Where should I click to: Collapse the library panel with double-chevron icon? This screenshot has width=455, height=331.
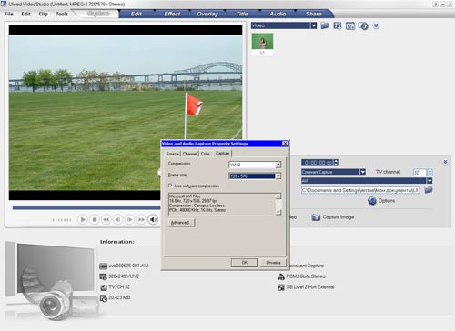pos(376,25)
